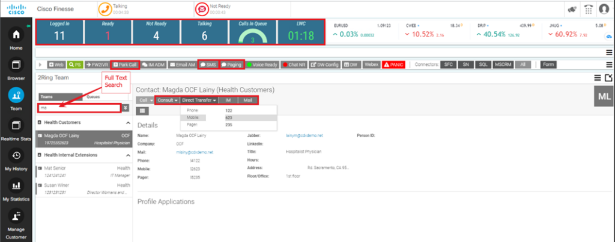The image size is (615, 242).
Task: Open the mlainy@cdxdemo.net mail link
Action: (x=195, y=152)
